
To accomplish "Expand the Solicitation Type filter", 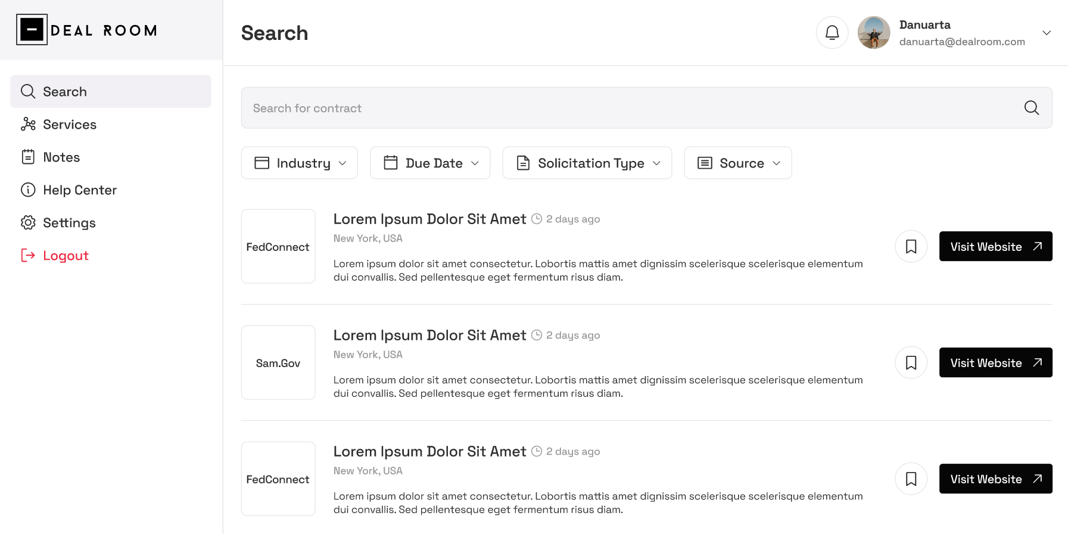I will 587,163.
